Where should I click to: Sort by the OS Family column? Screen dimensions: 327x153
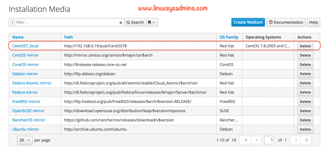pyautogui.click(x=229, y=37)
